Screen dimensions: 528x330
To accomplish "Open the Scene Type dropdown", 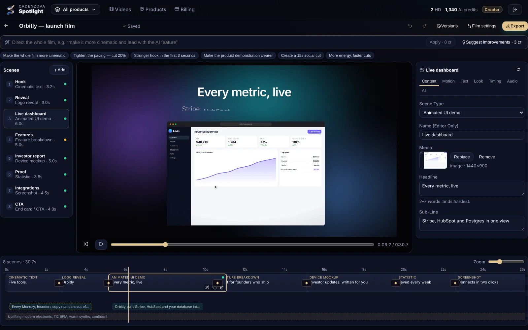I will pyautogui.click(x=472, y=113).
